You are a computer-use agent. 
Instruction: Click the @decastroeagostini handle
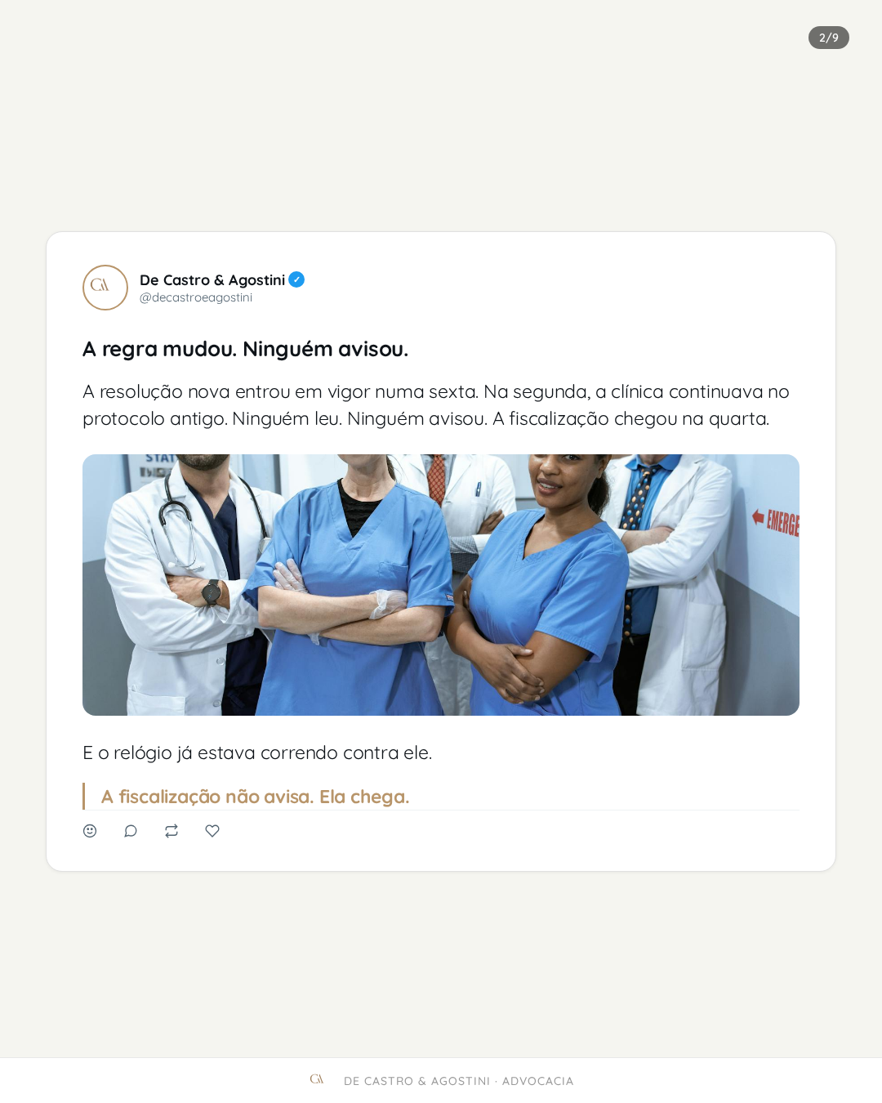click(x=196, y=297)
